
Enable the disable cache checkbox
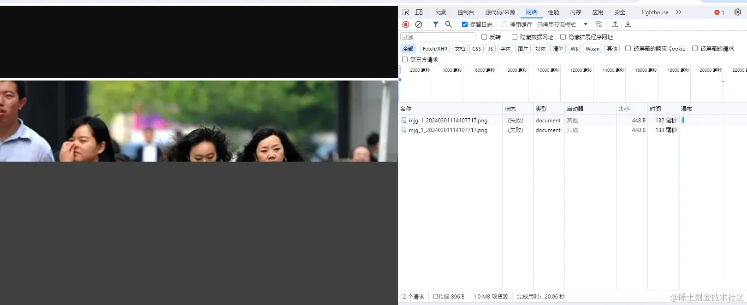tap(504, 24)
